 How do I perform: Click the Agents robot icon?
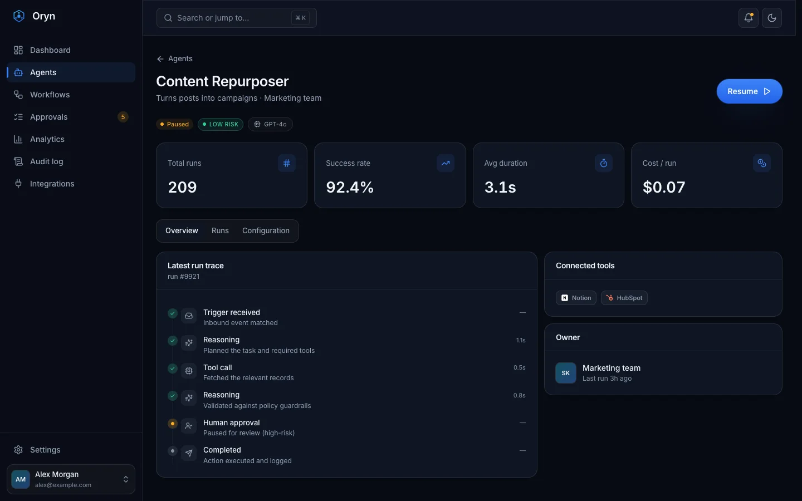coord(18,72)
